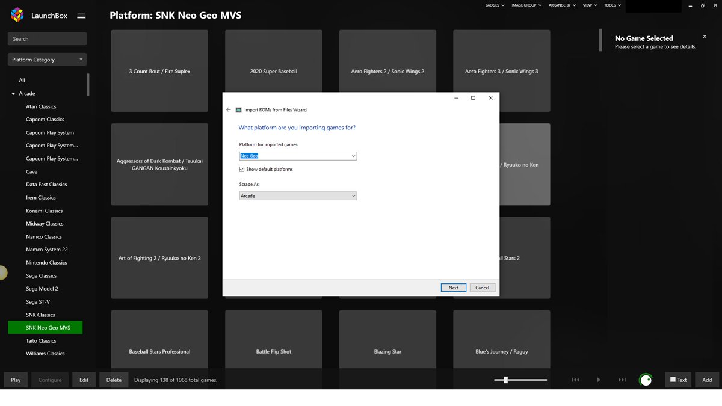Select Sega Classics in the sidebar
Image resolution: width=722 pixels, height=406 pixels.
coord(41,275)
